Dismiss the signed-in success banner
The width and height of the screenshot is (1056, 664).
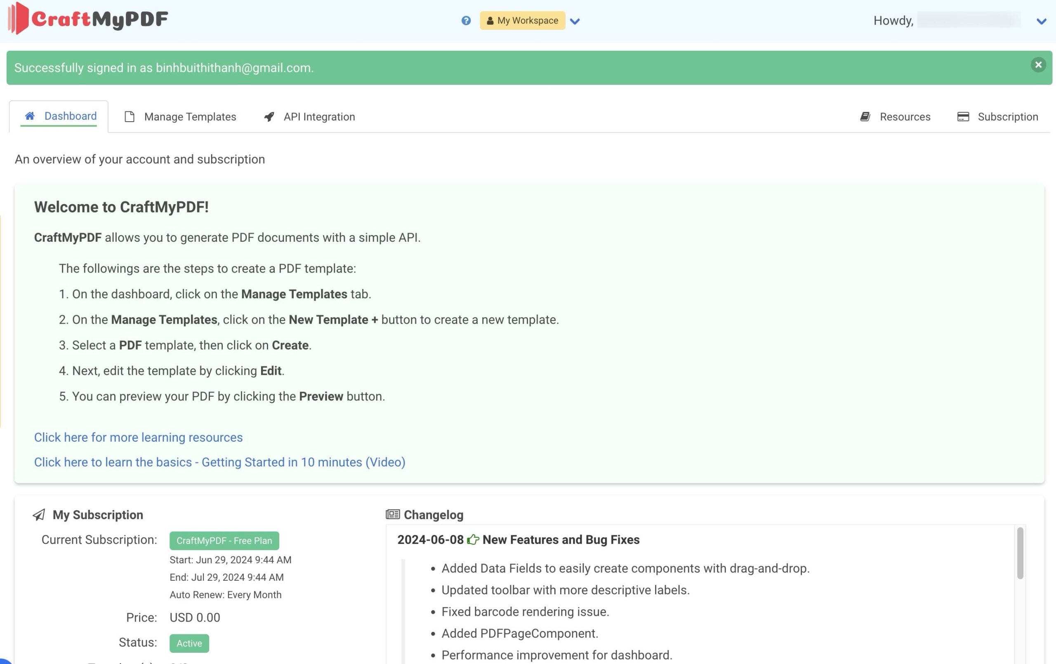point(1038,65)
